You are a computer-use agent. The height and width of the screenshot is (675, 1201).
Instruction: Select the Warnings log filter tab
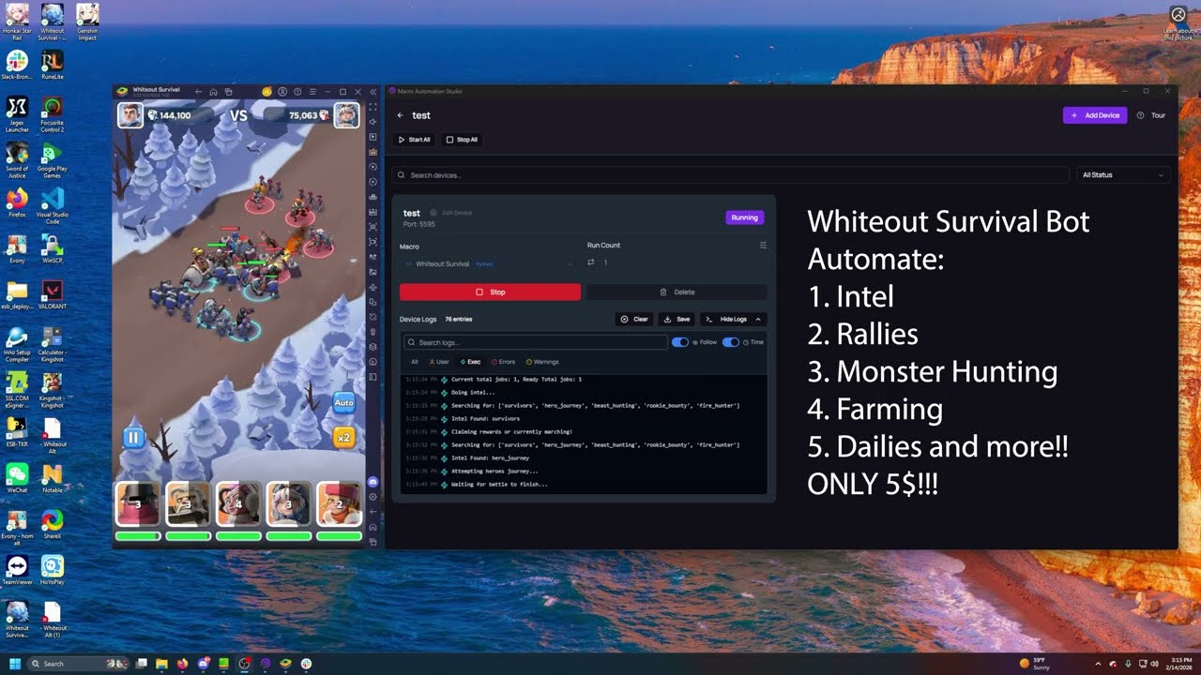click(x=542, y=362)
